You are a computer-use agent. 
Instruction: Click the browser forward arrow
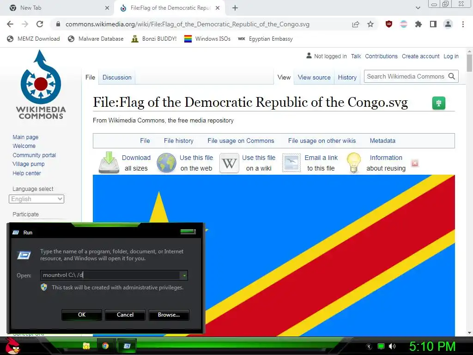click(x=25, y=24)
